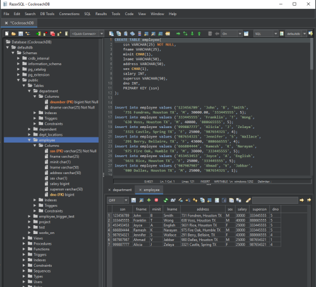The width and height of the screenshot is (316, 287).
Task: Click the copy pages icon in results toolbar
Action: click(231, 200)
